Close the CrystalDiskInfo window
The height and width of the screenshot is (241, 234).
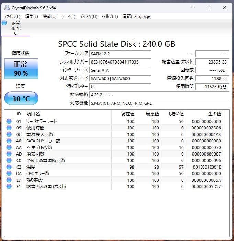point(224,8)
